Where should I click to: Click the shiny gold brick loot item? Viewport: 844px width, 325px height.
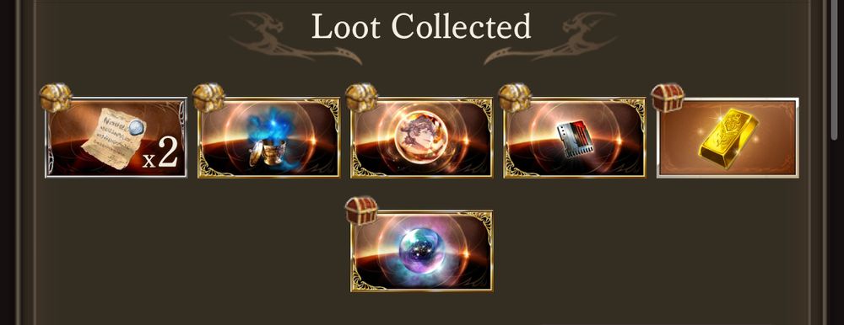(728, 137)
